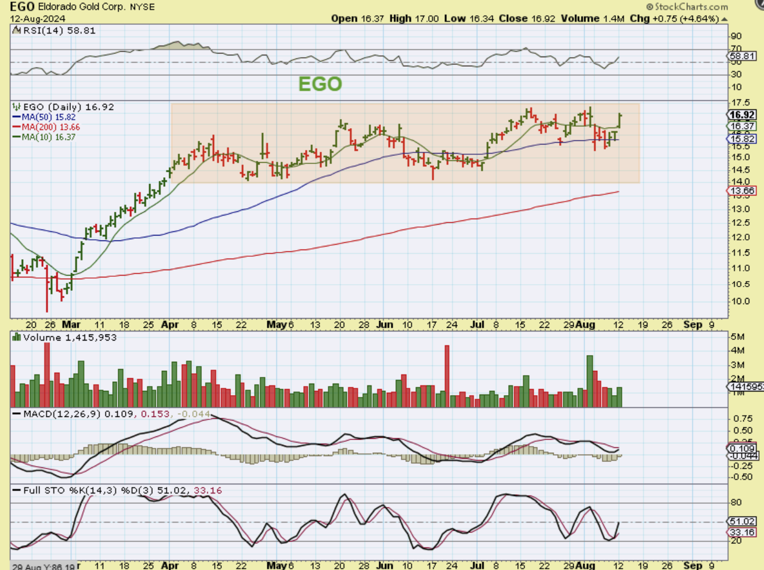764x570 pixels.
Task: Click the bold 16.92 last-price tag on right axis
Action: (x=740, y=115)
